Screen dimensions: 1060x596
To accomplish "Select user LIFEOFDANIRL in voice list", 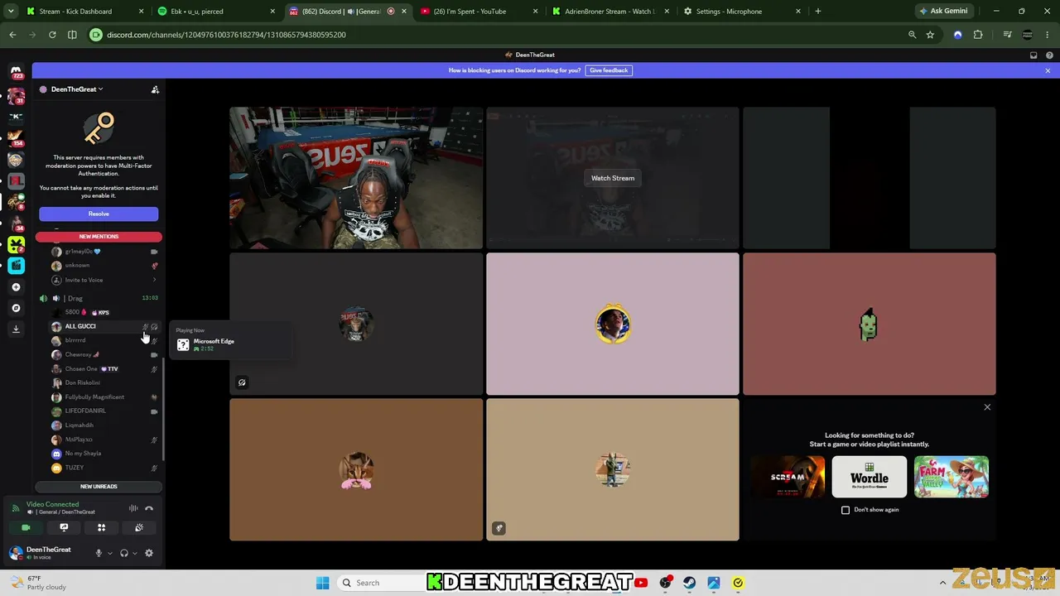I will [x=103, y=411].
